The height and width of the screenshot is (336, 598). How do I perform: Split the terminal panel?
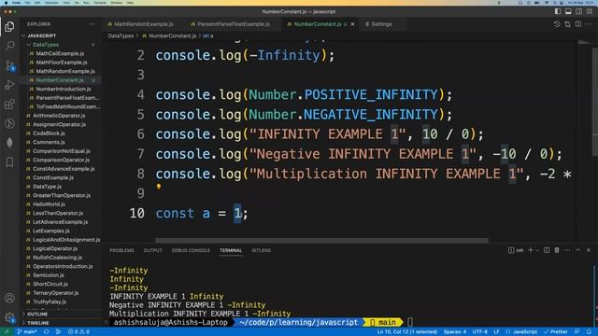547,250
